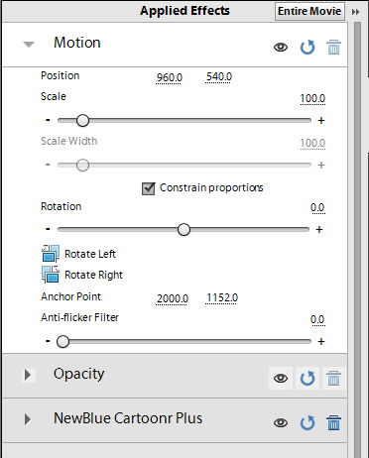Viewport: 369px width, 458px height.
Task: Expand the NewBlue Cartoonr Plus section
Action: click(28, 419)
